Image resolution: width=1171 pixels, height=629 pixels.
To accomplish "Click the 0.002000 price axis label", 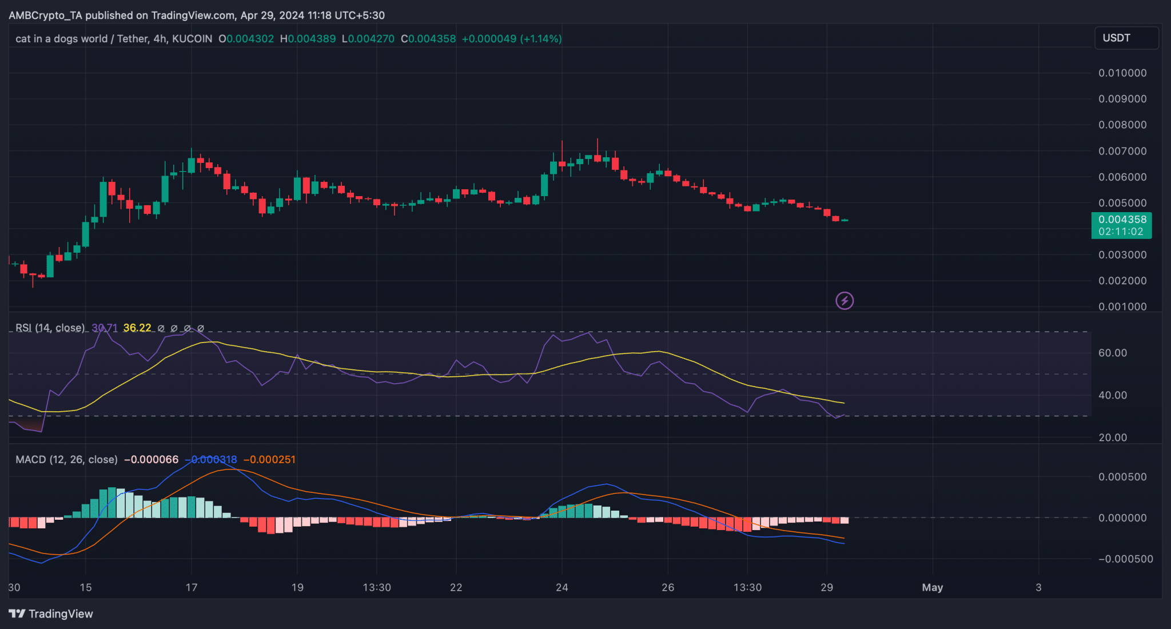I will tap(1122, 281).
